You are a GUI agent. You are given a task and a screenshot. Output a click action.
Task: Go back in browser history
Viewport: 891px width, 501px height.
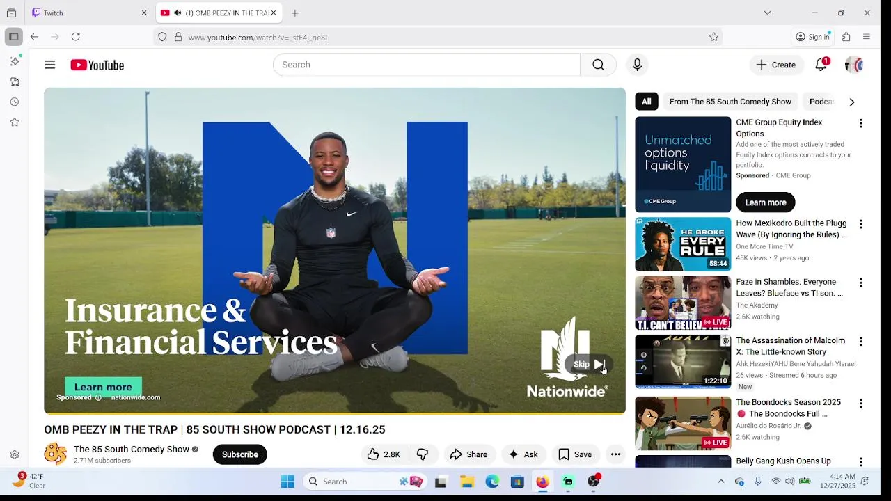[34, 37]
